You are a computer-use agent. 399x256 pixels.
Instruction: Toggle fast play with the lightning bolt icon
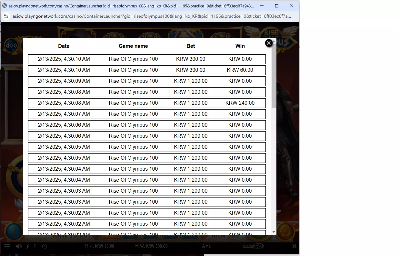point(28,246)
